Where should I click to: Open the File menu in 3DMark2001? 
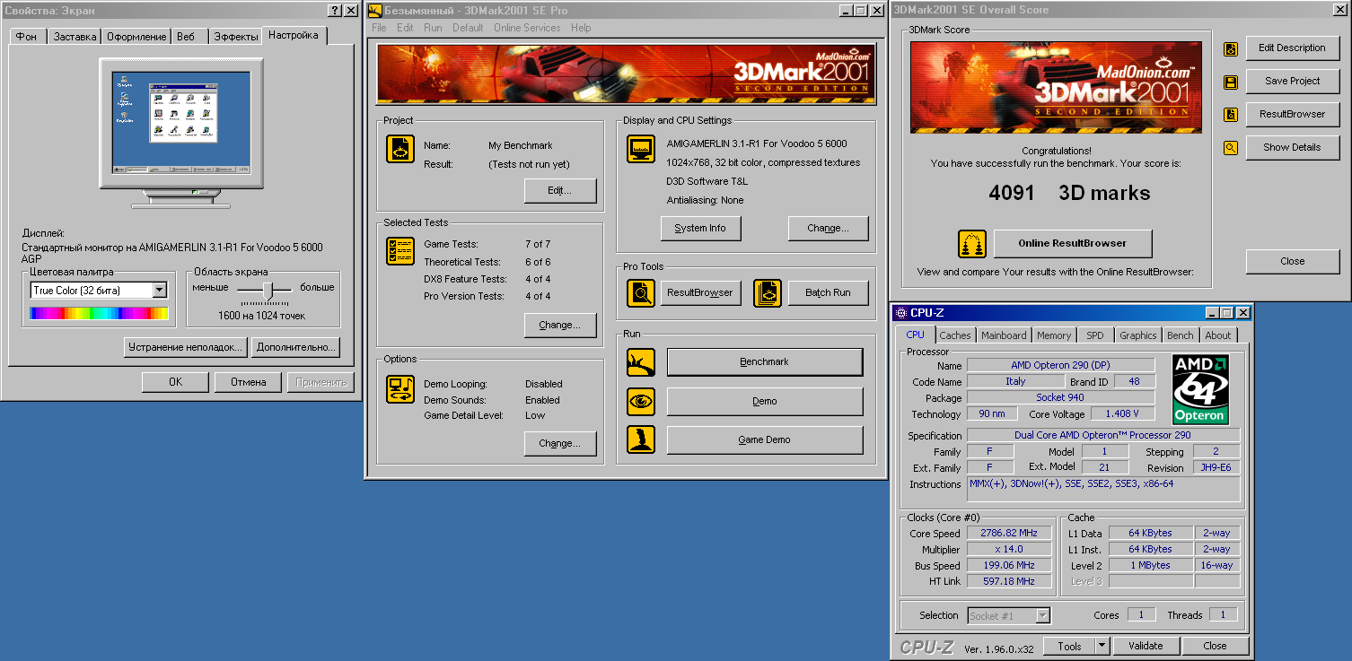[379, 28]
